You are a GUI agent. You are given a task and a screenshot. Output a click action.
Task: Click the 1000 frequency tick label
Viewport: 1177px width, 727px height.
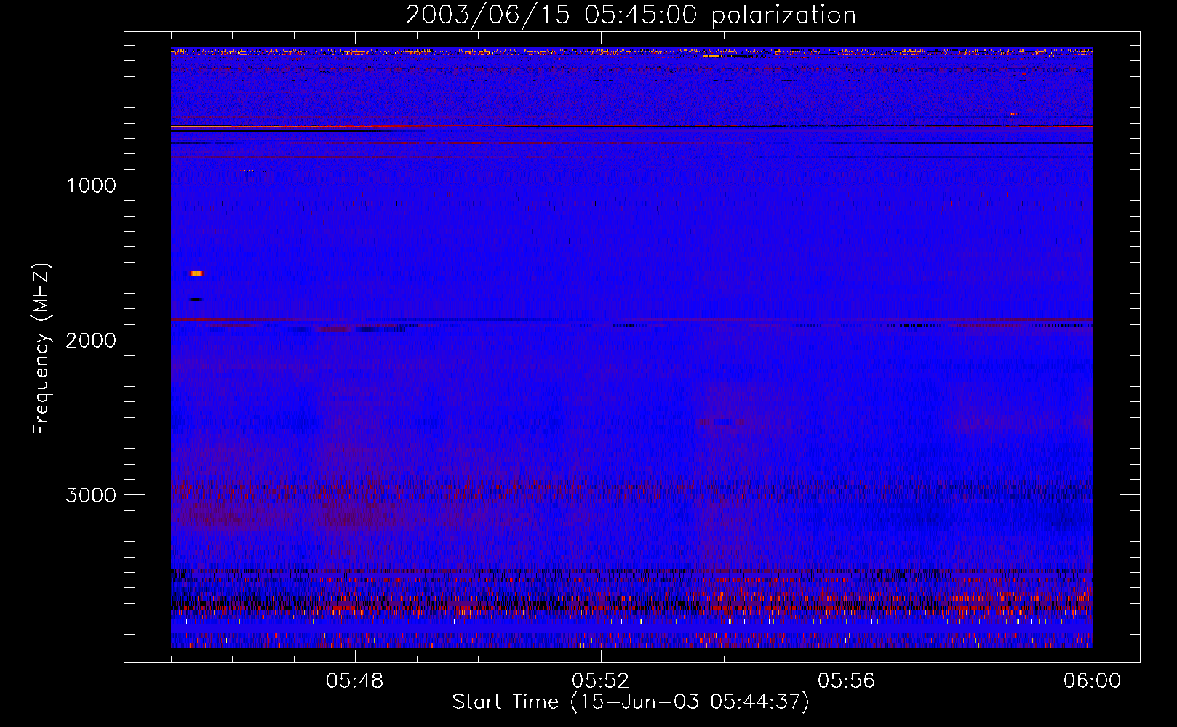tap(91, 185)
